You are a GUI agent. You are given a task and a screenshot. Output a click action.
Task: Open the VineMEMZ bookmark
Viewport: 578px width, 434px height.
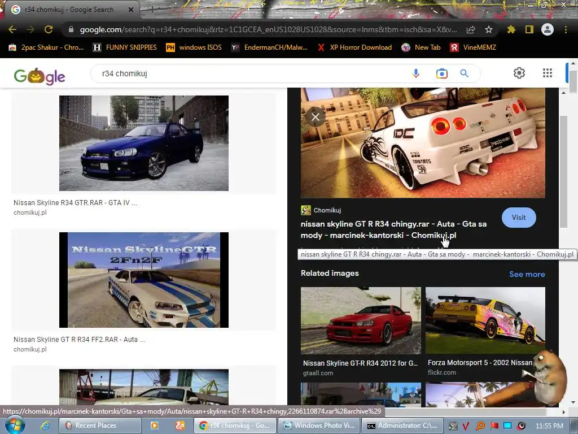point(473,47)
